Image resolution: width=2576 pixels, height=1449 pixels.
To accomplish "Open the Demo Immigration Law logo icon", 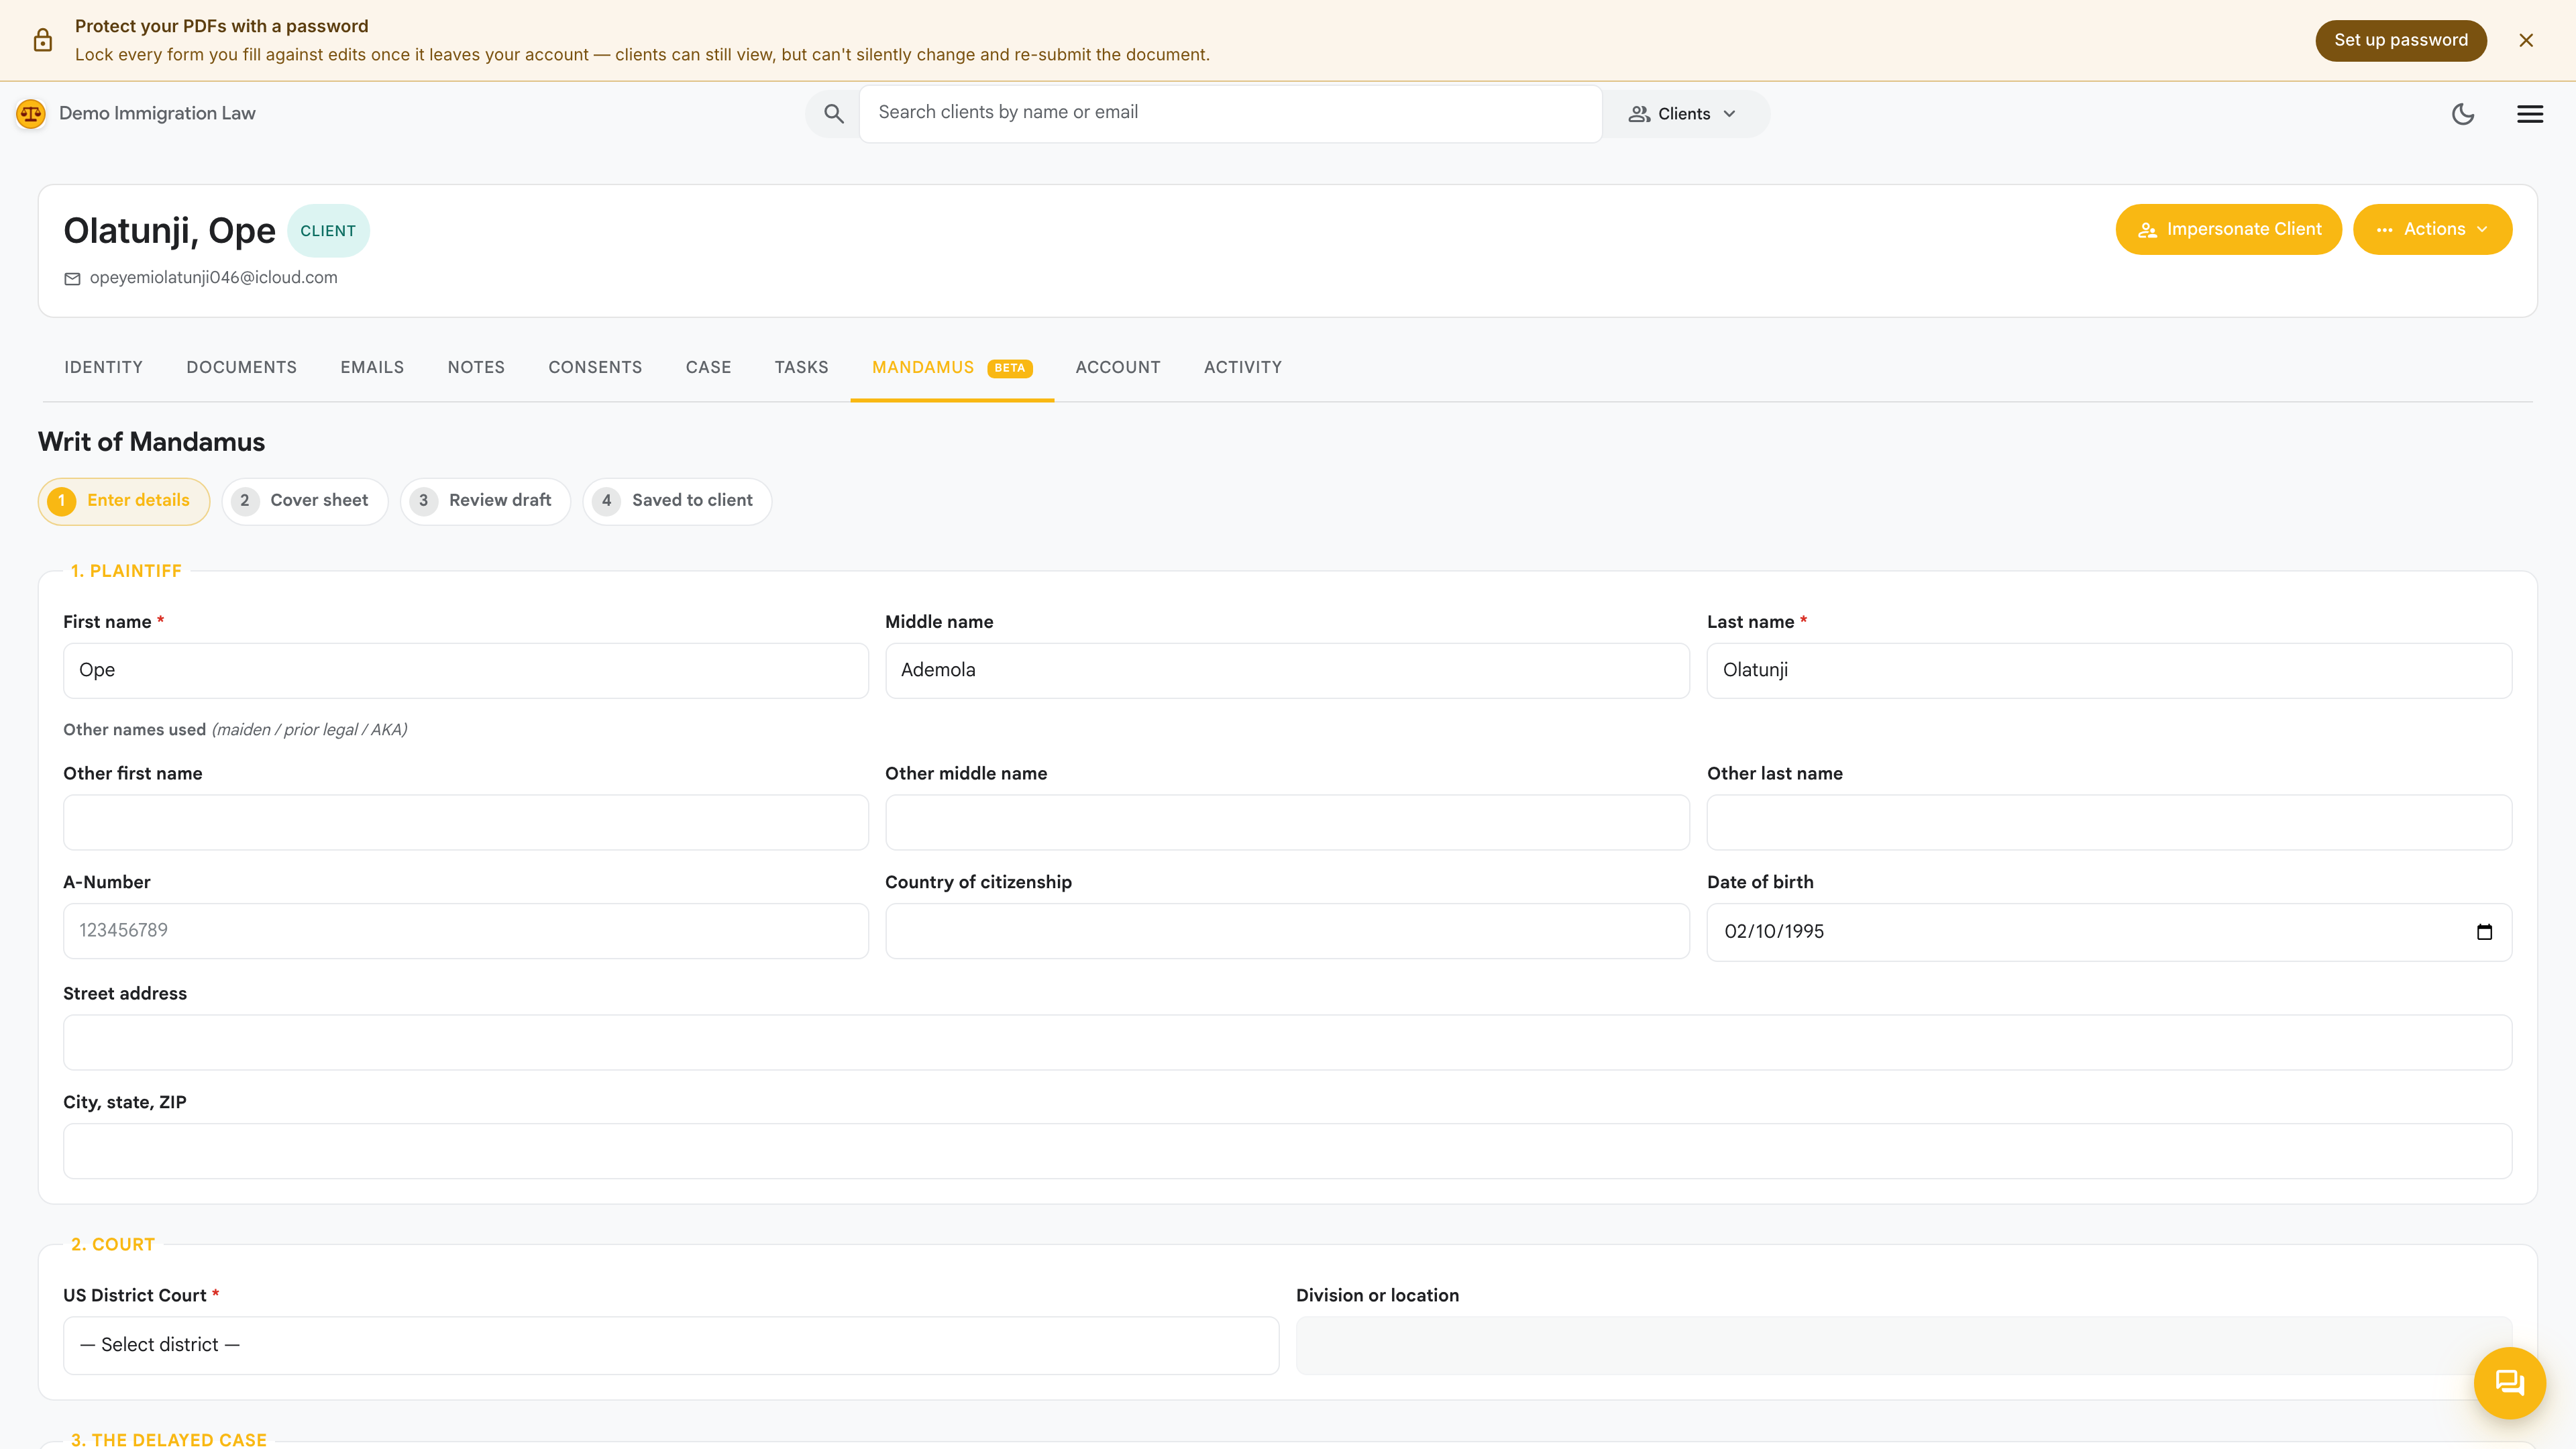I will pyautogui.click(x=31, y=113).
